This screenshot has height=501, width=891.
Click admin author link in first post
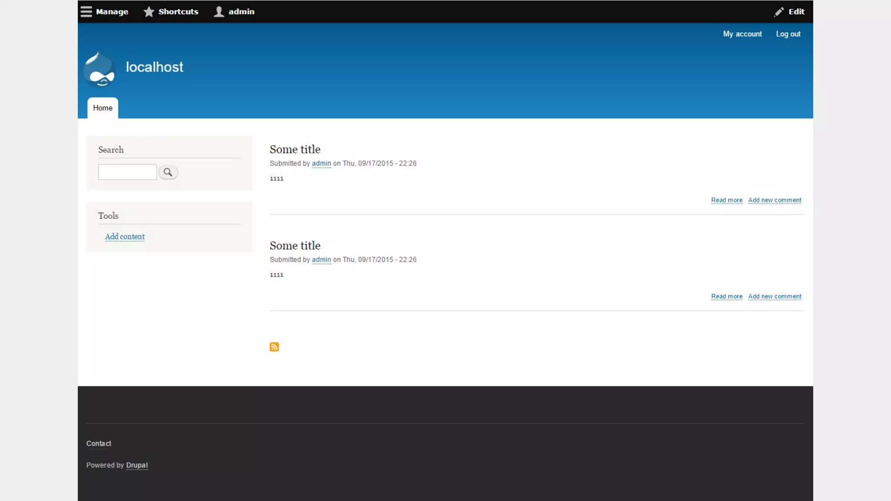[322, 164]
